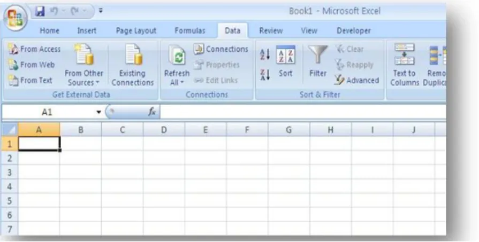Select column C header
Viewport: 479px width, 242px height.
[122, 130]
